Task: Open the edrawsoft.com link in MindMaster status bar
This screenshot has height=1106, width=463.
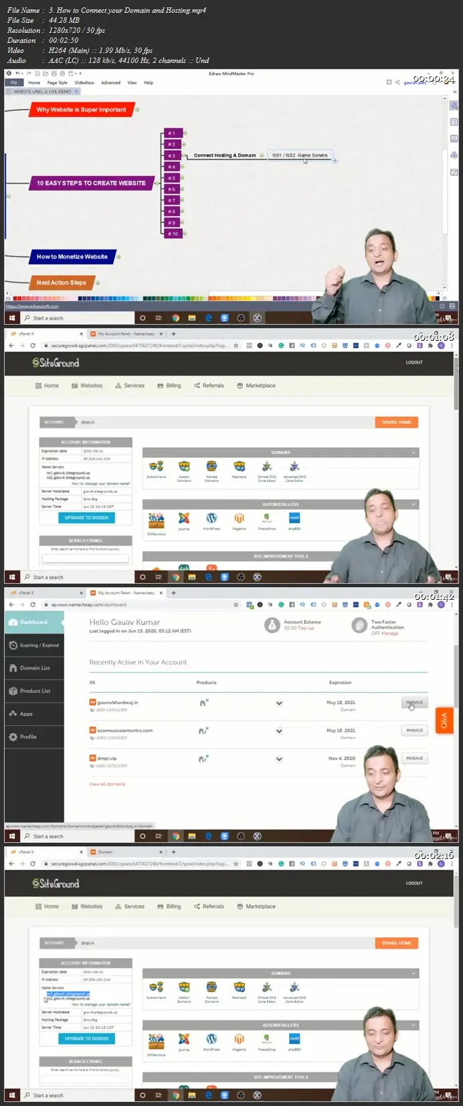Action: 32,307
